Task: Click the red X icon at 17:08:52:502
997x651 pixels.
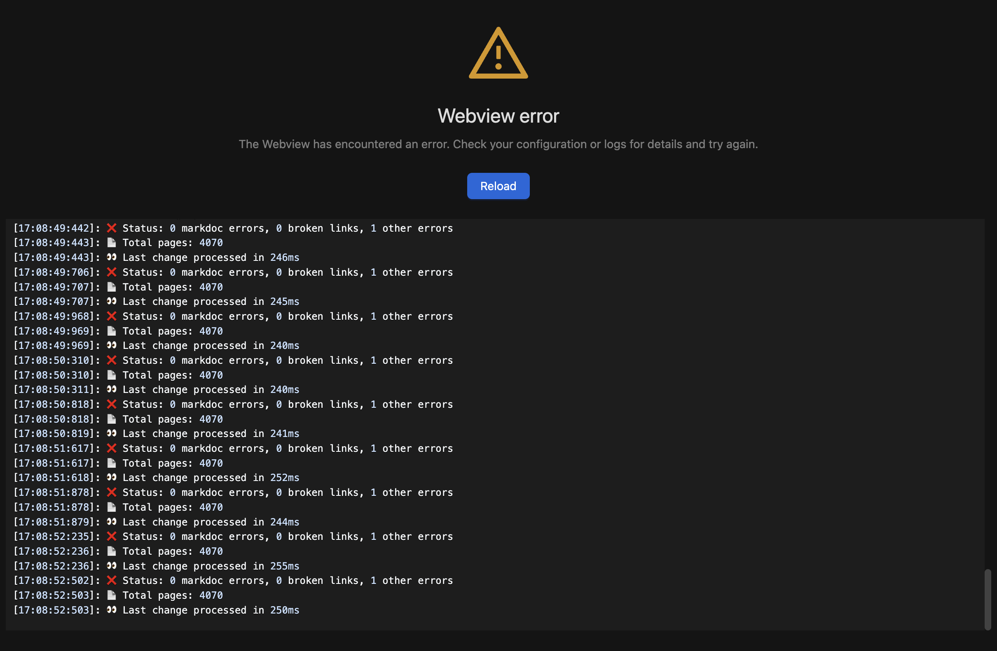Action: [x=111, y=580]
